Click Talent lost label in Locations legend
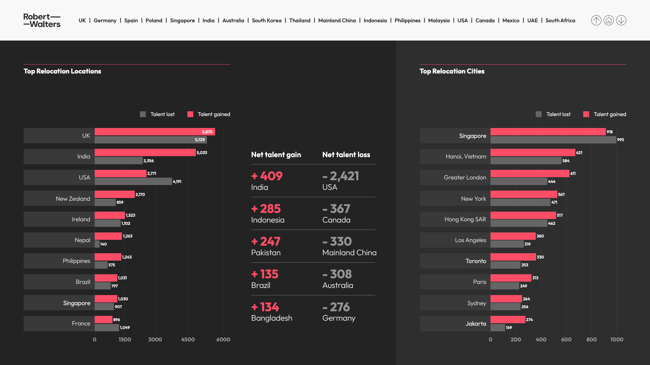The height and width of the screenshot is (365, 650). pyautogui.click(x=162, y=114)
